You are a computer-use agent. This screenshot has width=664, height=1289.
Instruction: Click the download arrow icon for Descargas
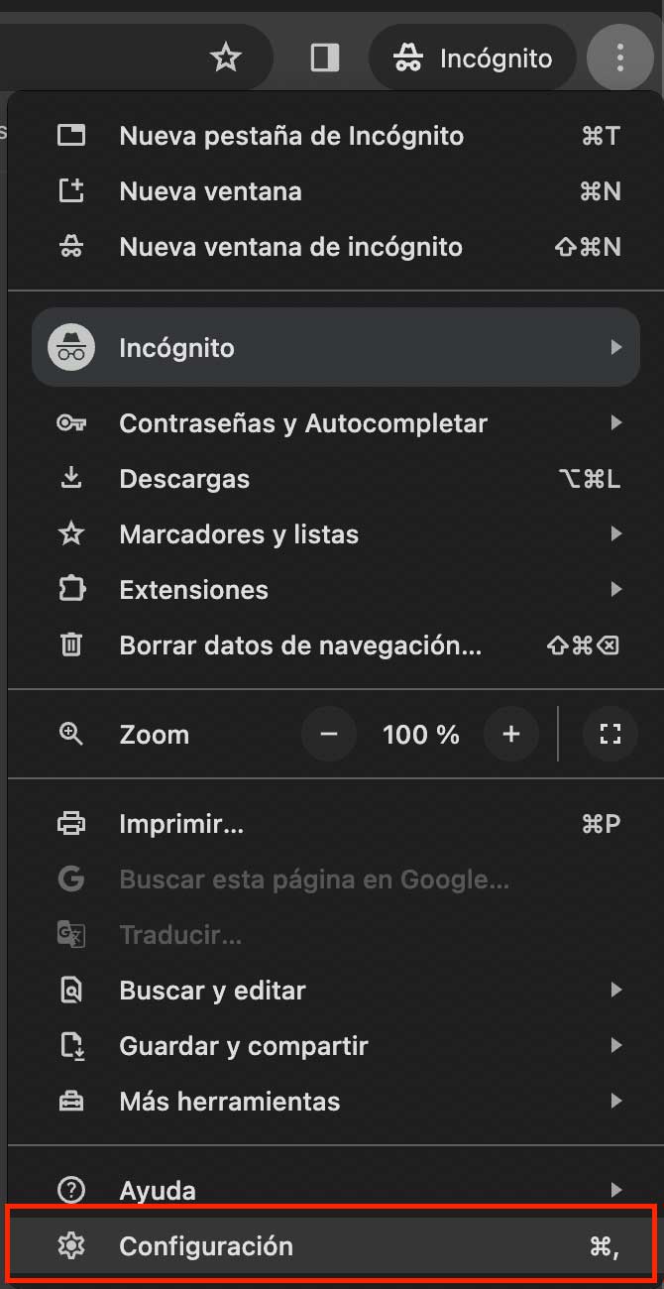pyautogui.click(x=71, y=479)
